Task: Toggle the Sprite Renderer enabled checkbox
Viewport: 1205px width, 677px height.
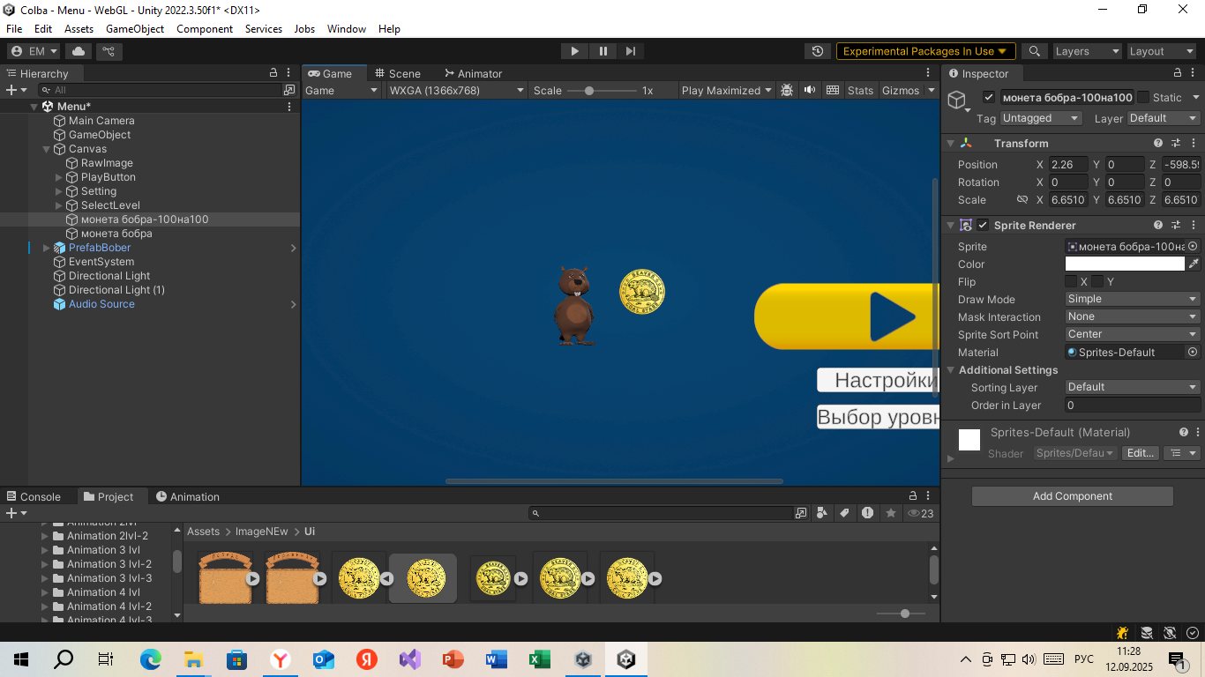Action: 983,225
